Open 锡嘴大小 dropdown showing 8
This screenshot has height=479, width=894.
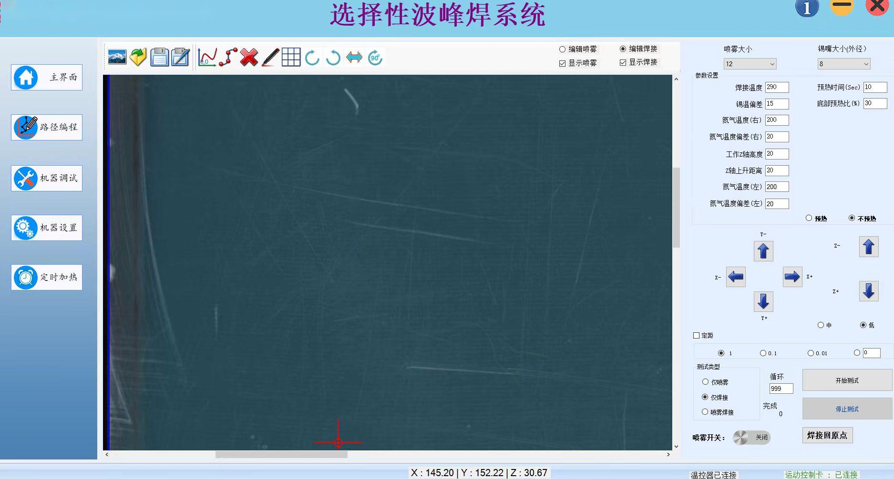pyautogui.click(x=844, y=64)
